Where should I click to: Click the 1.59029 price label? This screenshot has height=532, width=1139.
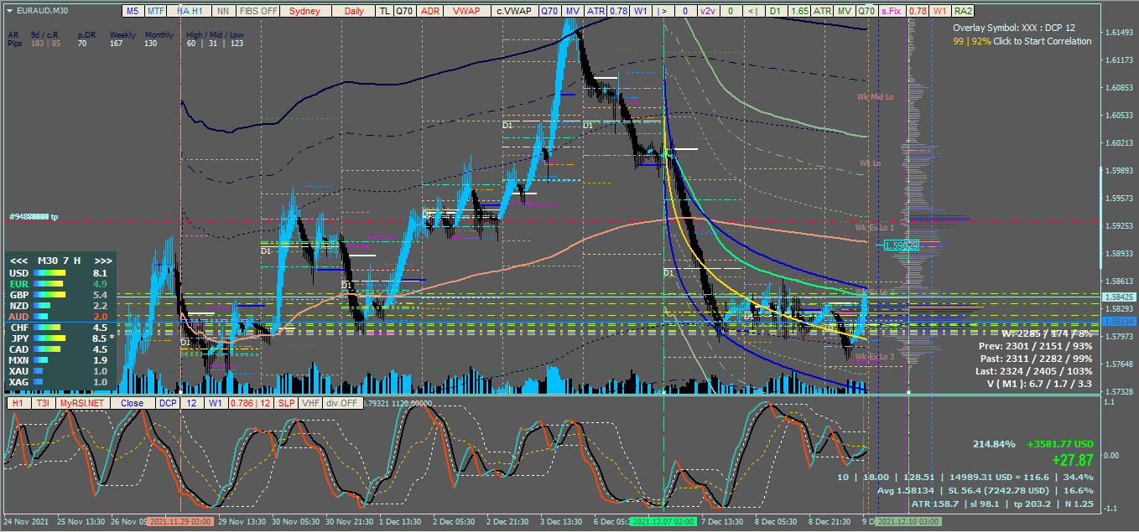pyautogui.click(x=901, y=245)
